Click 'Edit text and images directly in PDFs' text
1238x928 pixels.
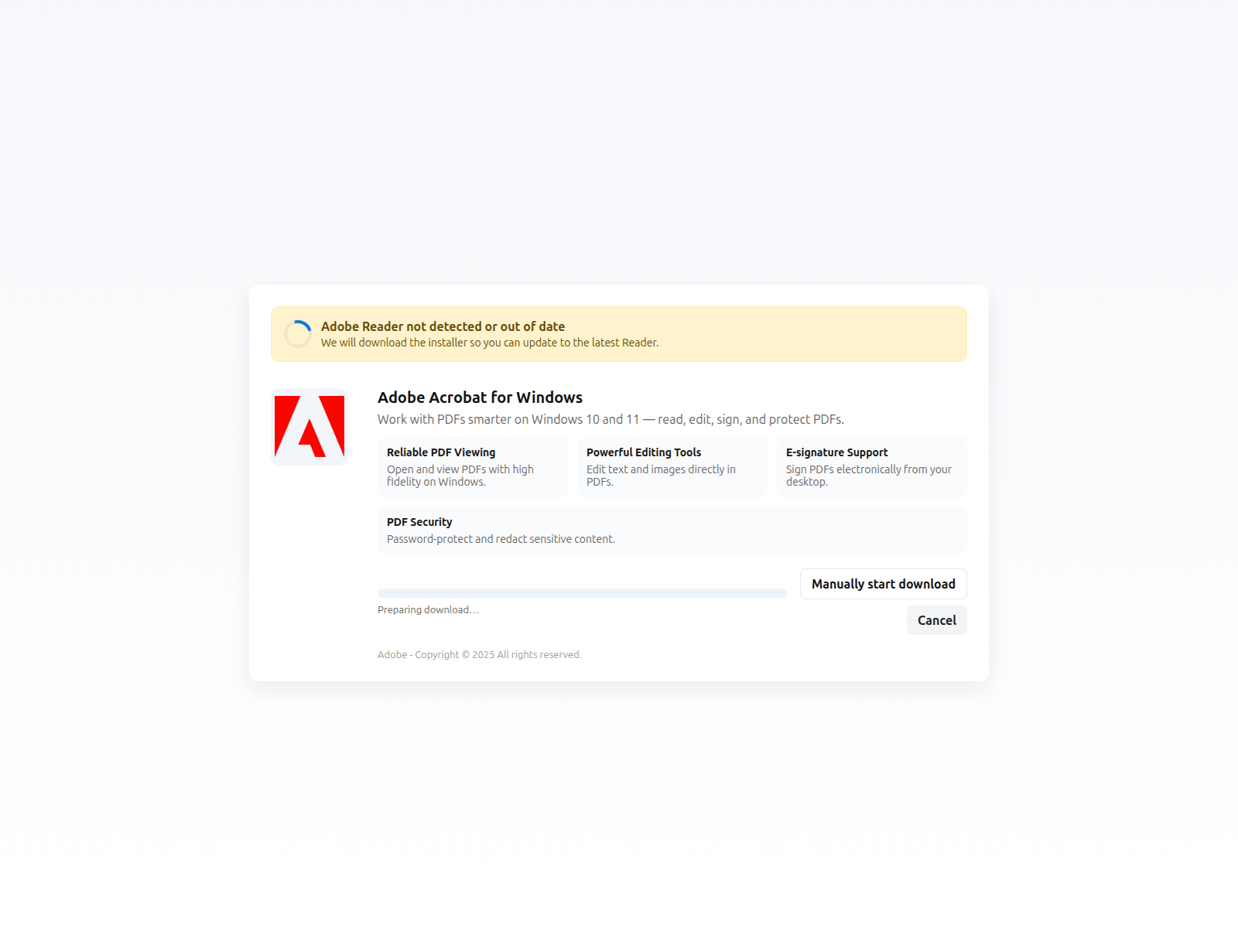pos(661,476)
